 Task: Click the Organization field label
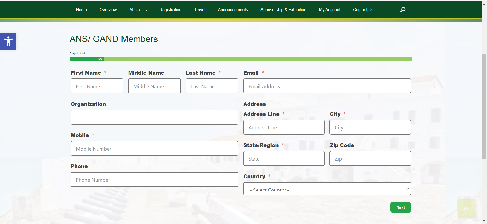pyautogui.click(x=88, y=104)
